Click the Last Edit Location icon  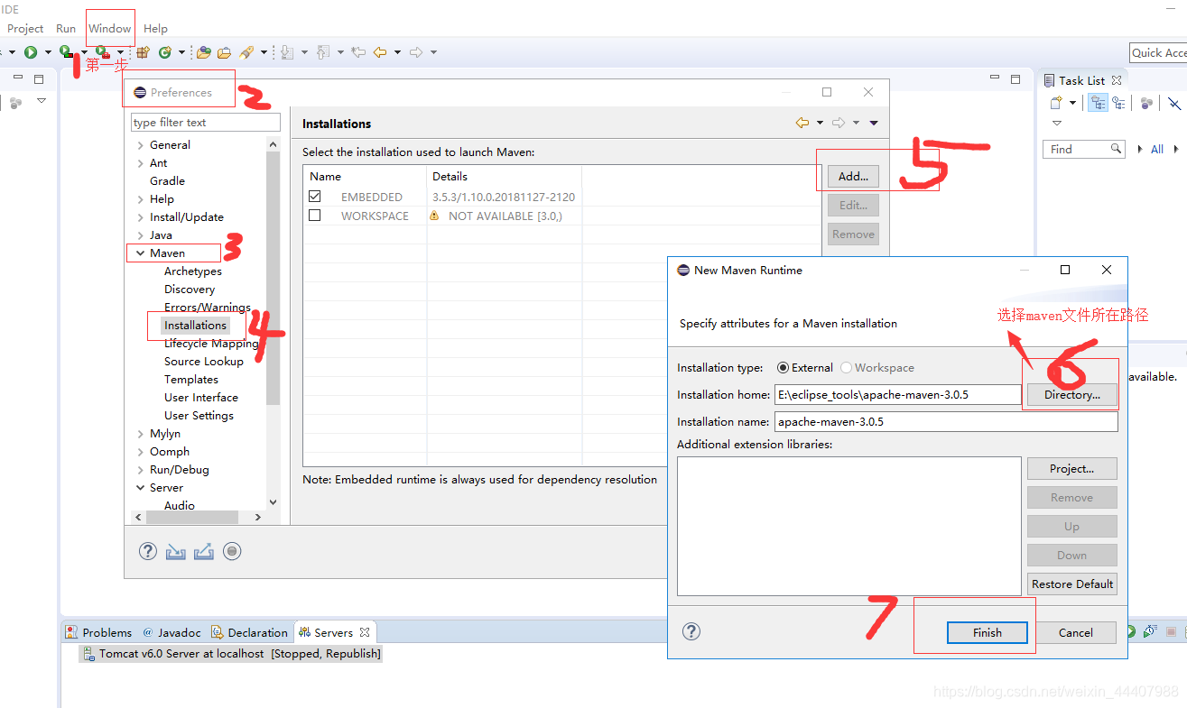[358, 52]
